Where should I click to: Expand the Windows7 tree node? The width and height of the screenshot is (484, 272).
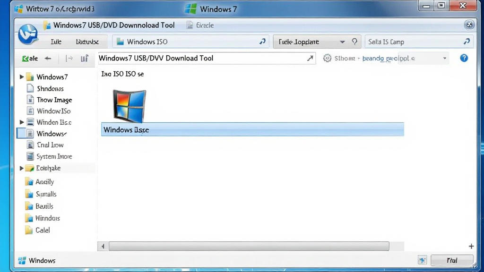pos(22,77)
